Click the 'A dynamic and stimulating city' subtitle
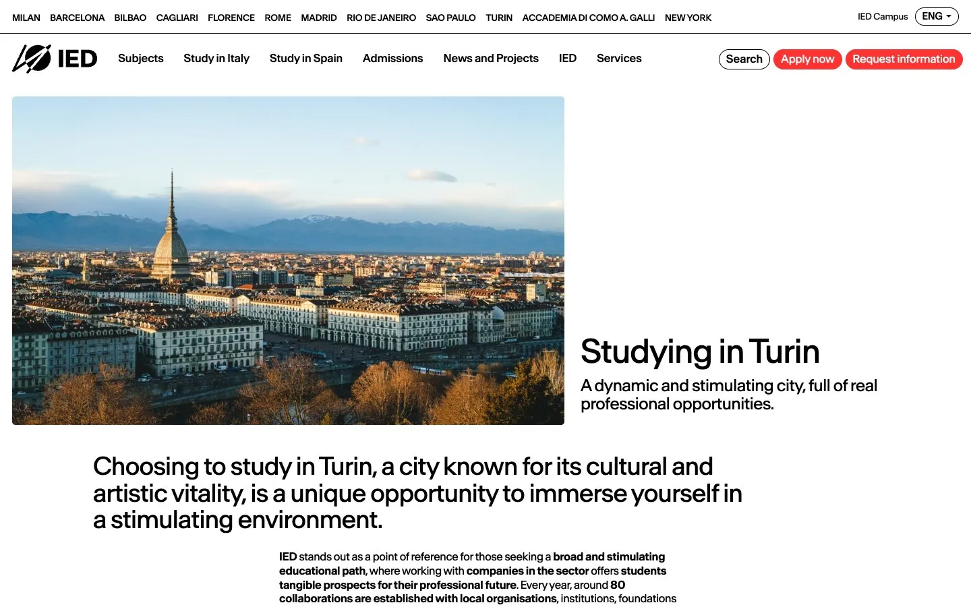Viewport: 971px width, 607px height. pyautogui.click(x=729, y=395)
